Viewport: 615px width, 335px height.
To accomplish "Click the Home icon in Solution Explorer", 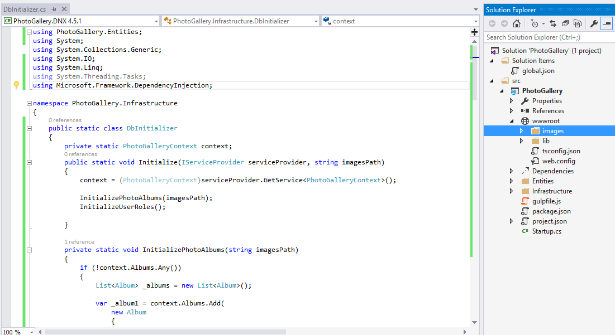I will coord(517,23).
